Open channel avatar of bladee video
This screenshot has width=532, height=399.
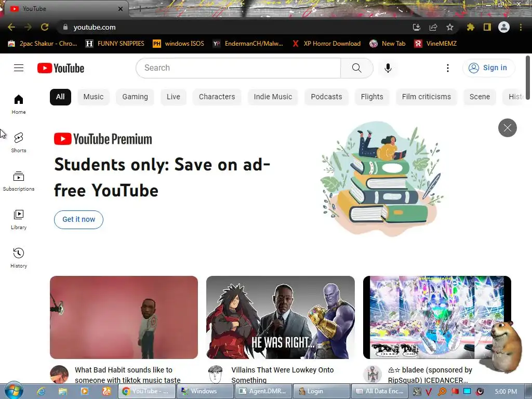(x=372, y=375)
